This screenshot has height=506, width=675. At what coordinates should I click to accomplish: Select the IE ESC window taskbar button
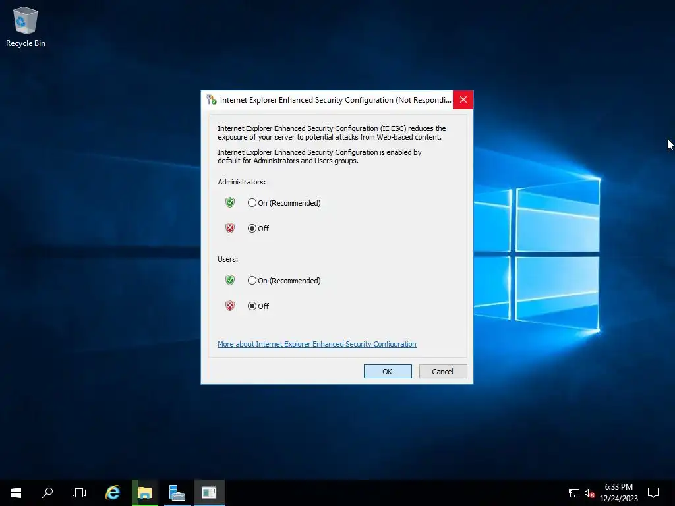click(209, 493)
